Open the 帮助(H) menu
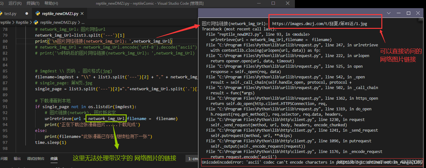The width and height of the screenshot is (426, 168). tap(51, 3)
